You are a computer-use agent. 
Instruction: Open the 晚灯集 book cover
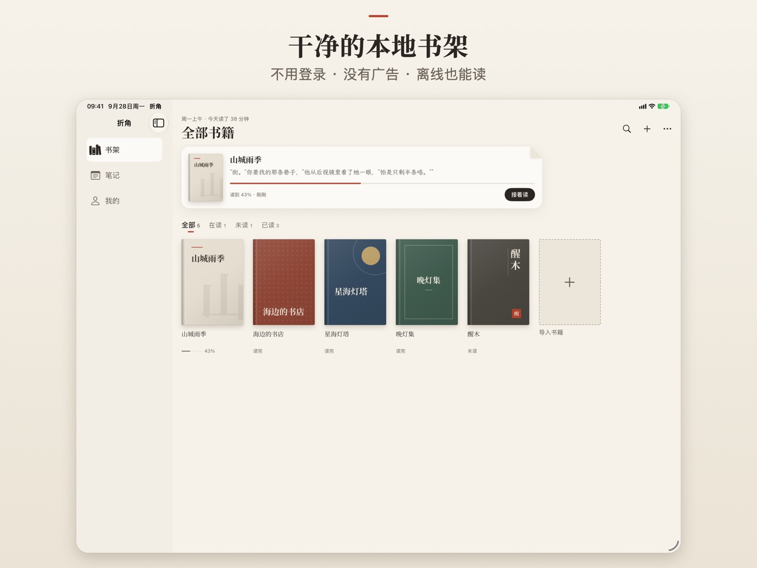tap(427, 282)
